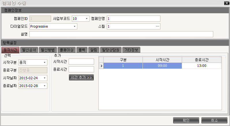Show the 기타정보 tab
230x126 pixels.
pyautogui.click(x=131, y=50)
